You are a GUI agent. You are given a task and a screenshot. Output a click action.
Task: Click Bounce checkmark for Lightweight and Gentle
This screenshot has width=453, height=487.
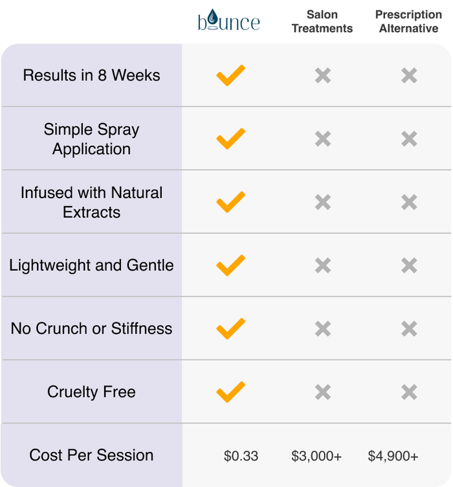[x=230, y=266]
